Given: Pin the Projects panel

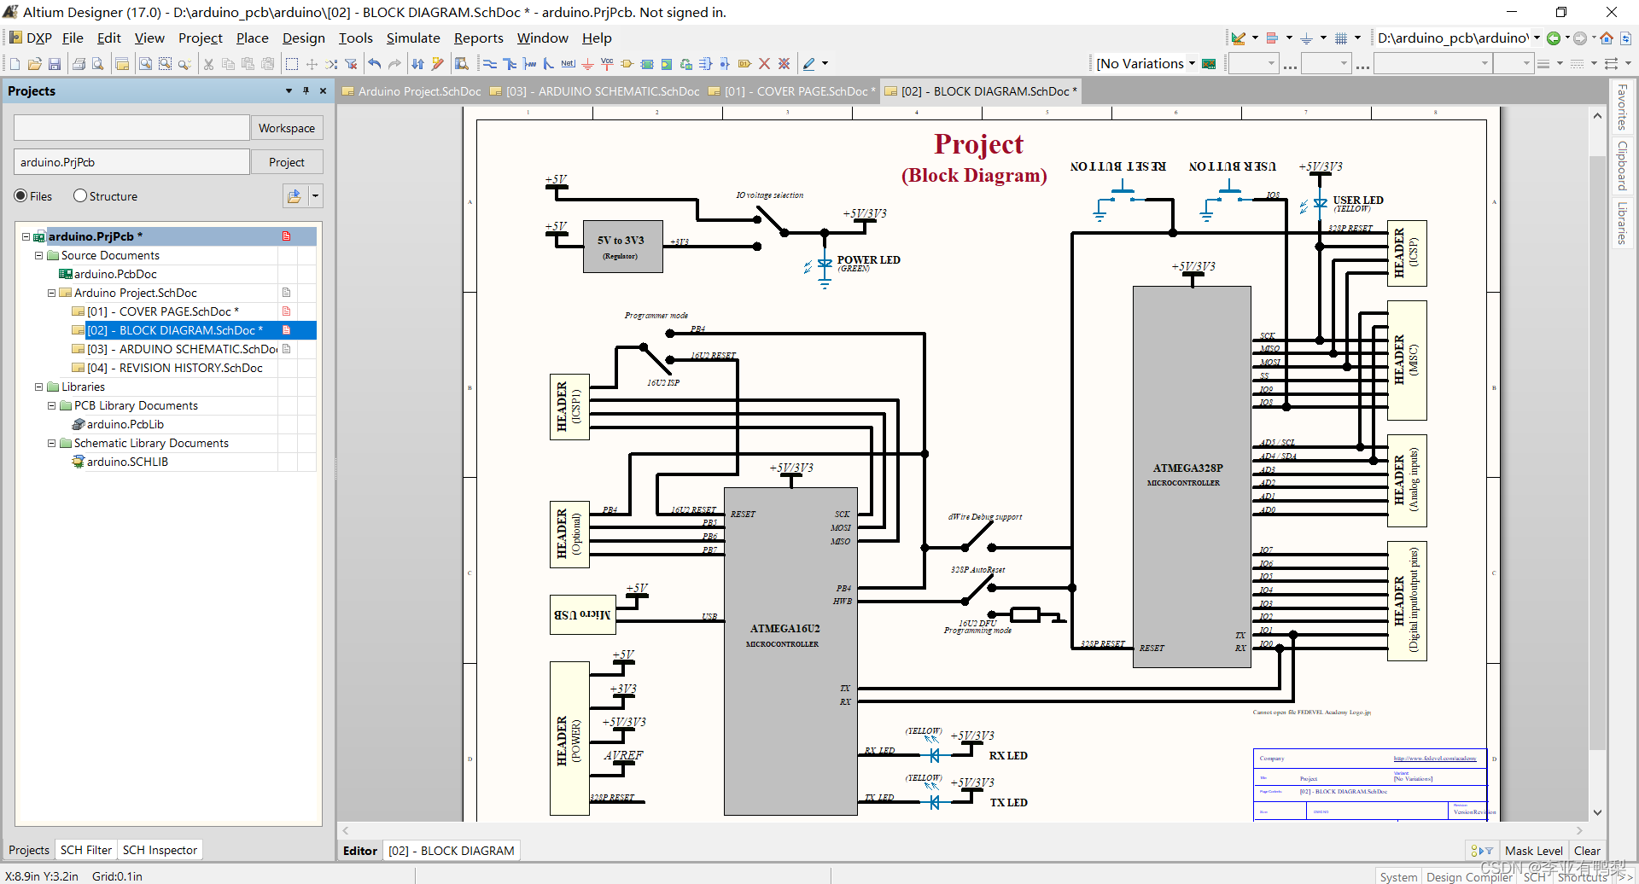Looking at the screenshot, I should click(306, 90).
